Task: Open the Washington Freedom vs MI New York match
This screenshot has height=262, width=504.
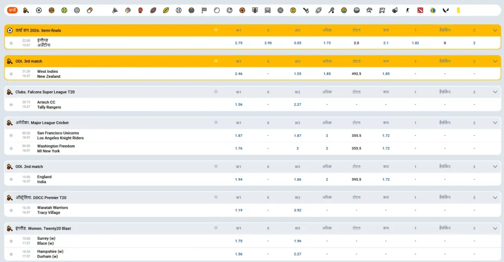Action: click(x=56, y=149)
